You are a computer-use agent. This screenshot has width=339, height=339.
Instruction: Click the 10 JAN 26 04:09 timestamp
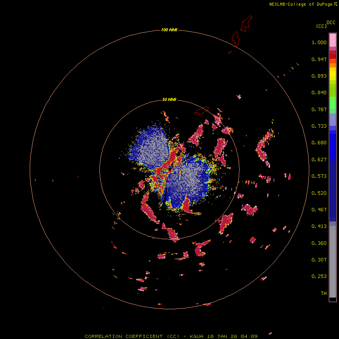pyautogui.click(x=232, y=336)
